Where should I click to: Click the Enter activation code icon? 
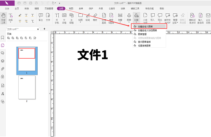200,18
